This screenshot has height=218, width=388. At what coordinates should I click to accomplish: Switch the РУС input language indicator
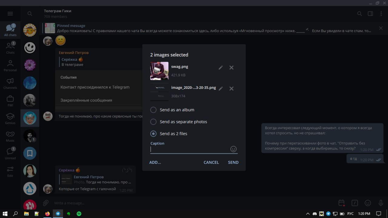(x=350, y=214)
